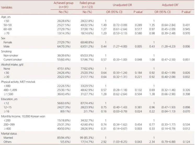Select odds ratio '2.92'
Image resolution: width=195 pixels, height=145 pixels.
[x=104, y=142]
